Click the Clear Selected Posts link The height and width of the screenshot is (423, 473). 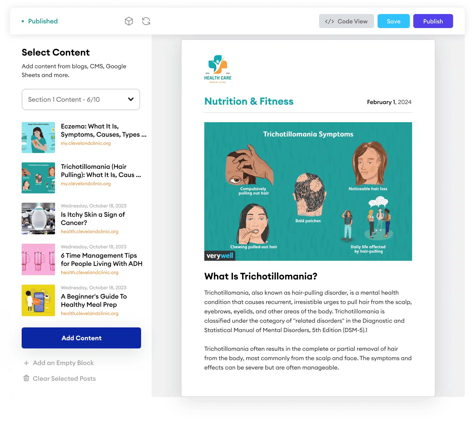[64, 379]
